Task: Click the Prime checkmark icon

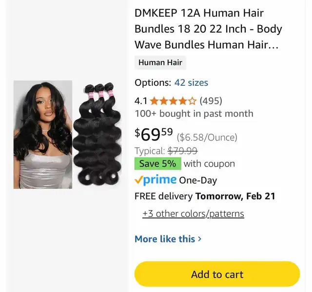Action: (x=138, y=180)
